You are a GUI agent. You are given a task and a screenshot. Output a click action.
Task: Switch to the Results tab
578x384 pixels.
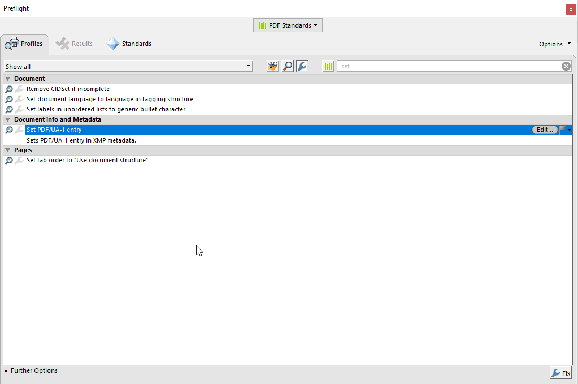(x=75, y=44)
